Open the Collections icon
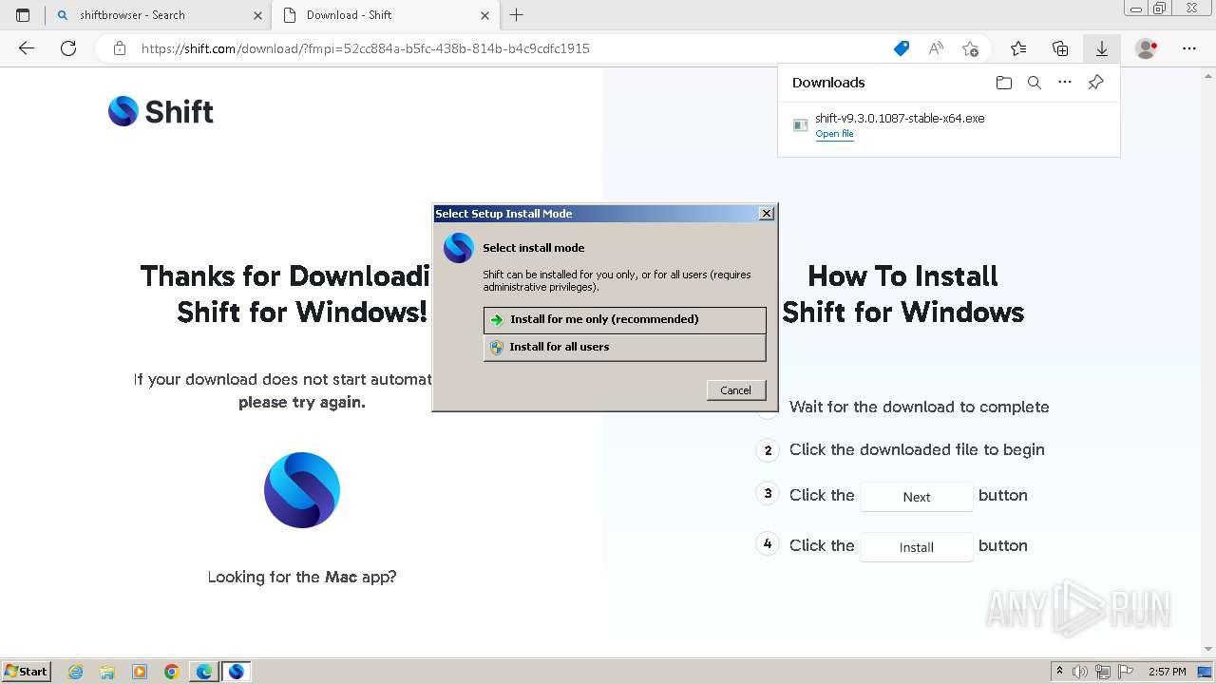The image size is (1216, 684). pos(1060,48)
